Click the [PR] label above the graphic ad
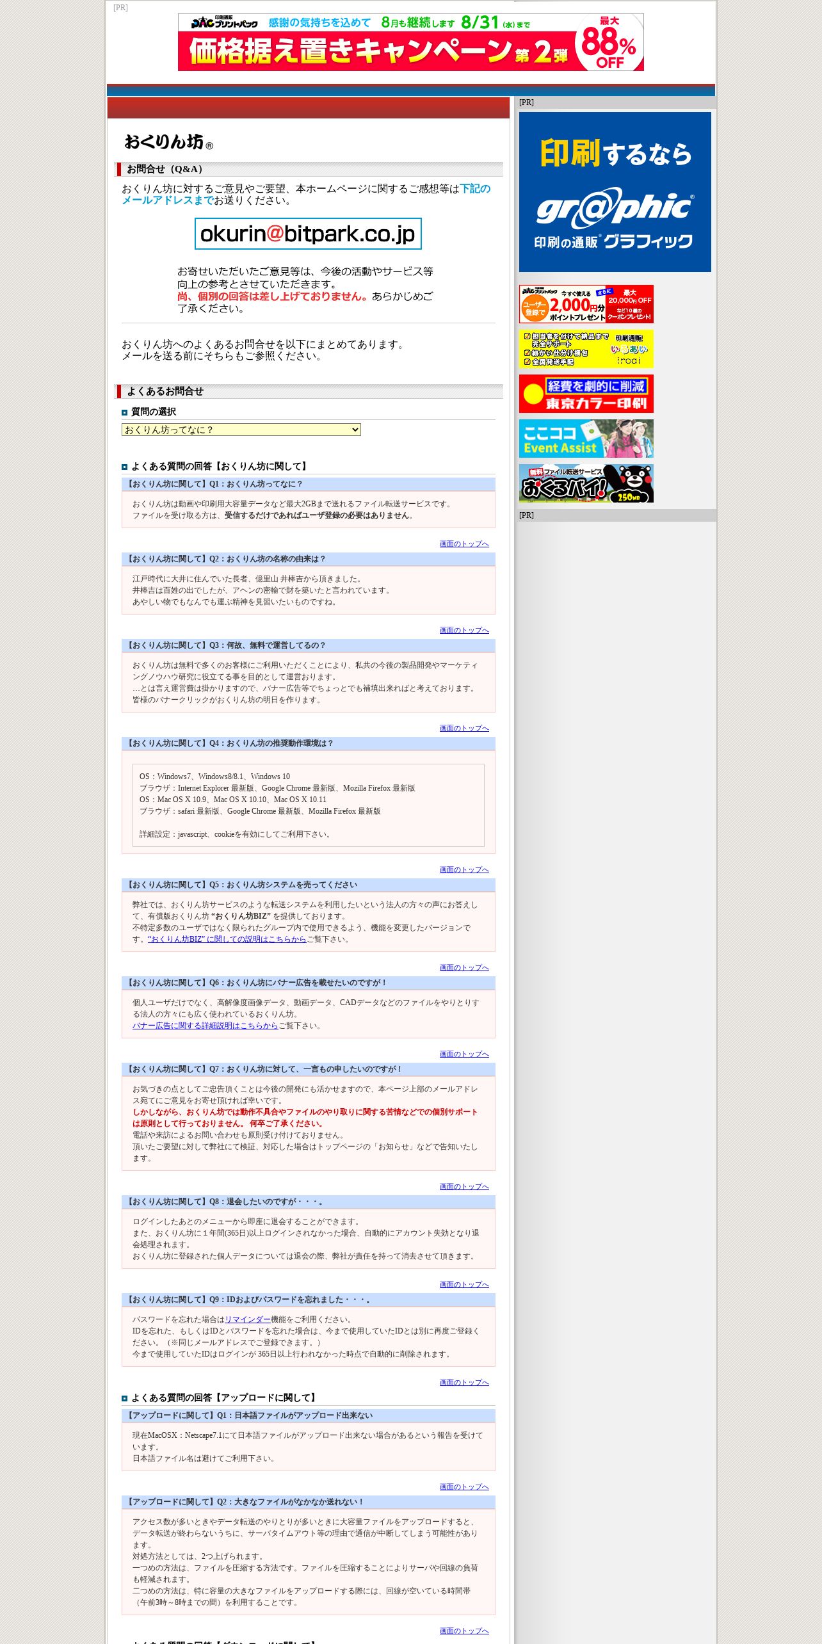The height and width of the screenshot is (1644, 822). pyautogui.click(x=526, y=102)
